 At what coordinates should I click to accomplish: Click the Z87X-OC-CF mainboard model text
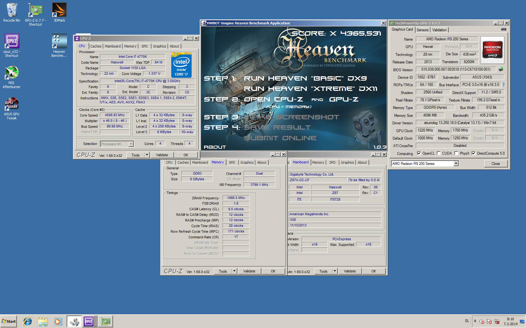[x=300, y=180]
